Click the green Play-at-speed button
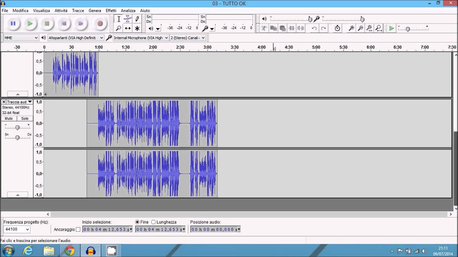Viewport: 458px width, 257px height. coord(391,28)
